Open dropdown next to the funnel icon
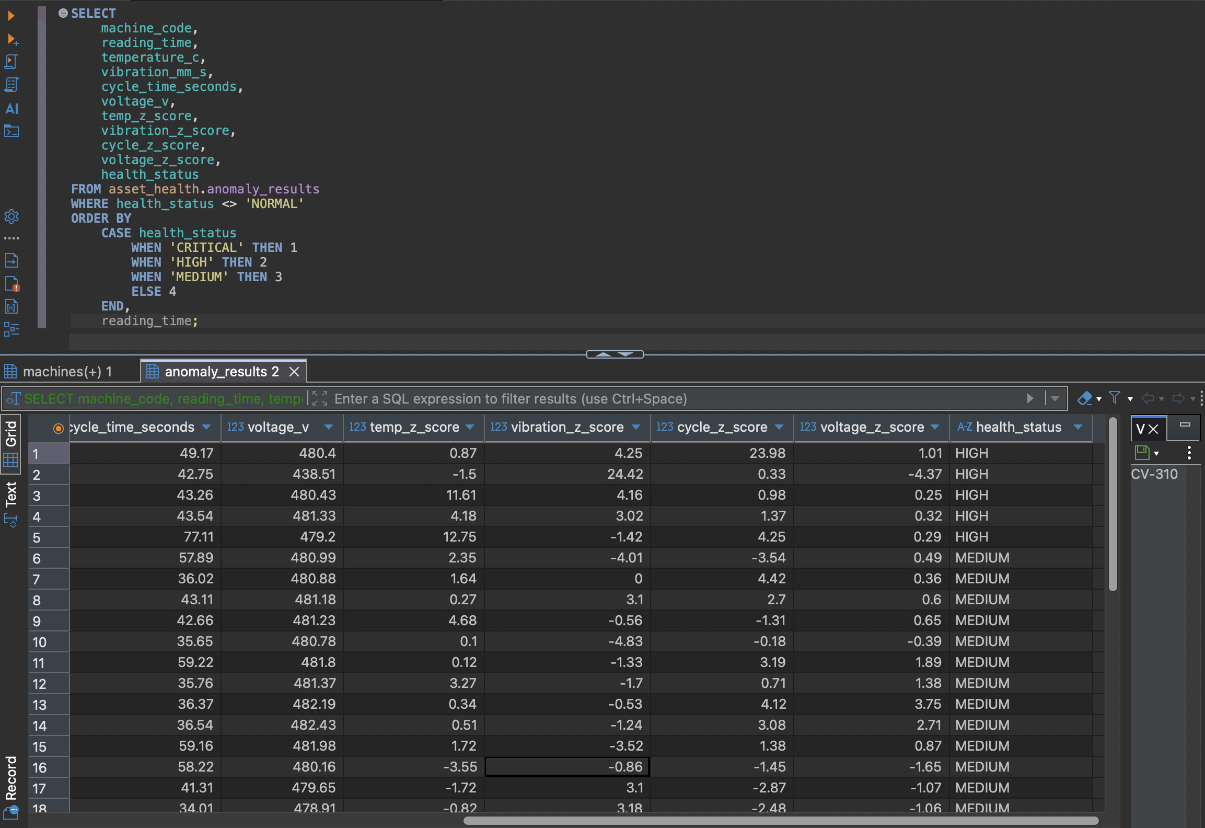Viewport: 1205px width, 828px height. click(1130, 399)
